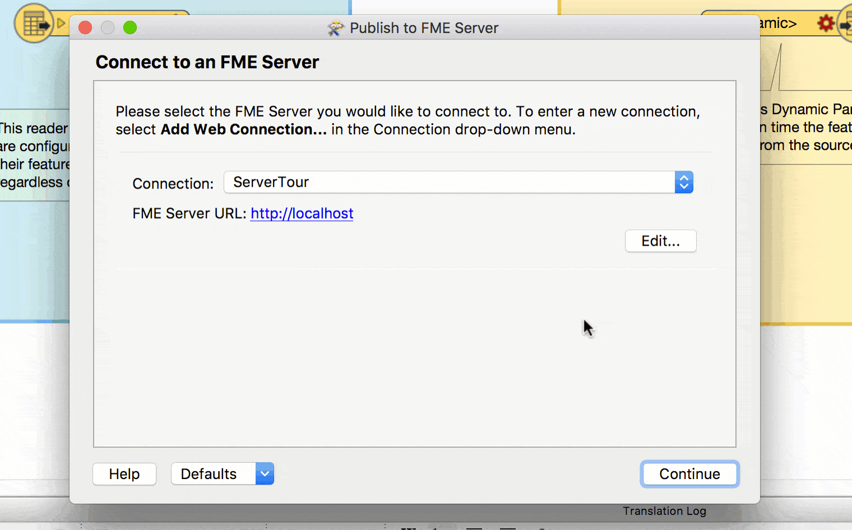Close the Publish to FME Server dialog

(x=85, y=27)
